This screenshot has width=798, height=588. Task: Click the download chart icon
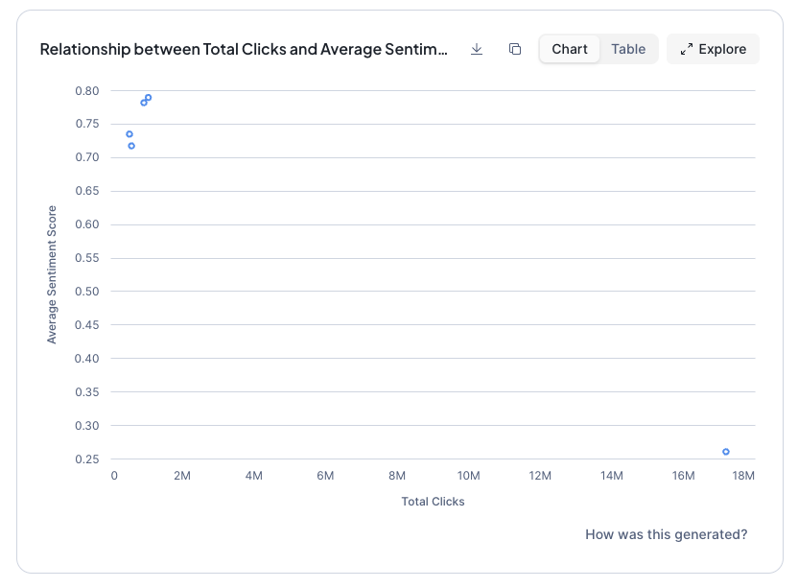point(477,49)
